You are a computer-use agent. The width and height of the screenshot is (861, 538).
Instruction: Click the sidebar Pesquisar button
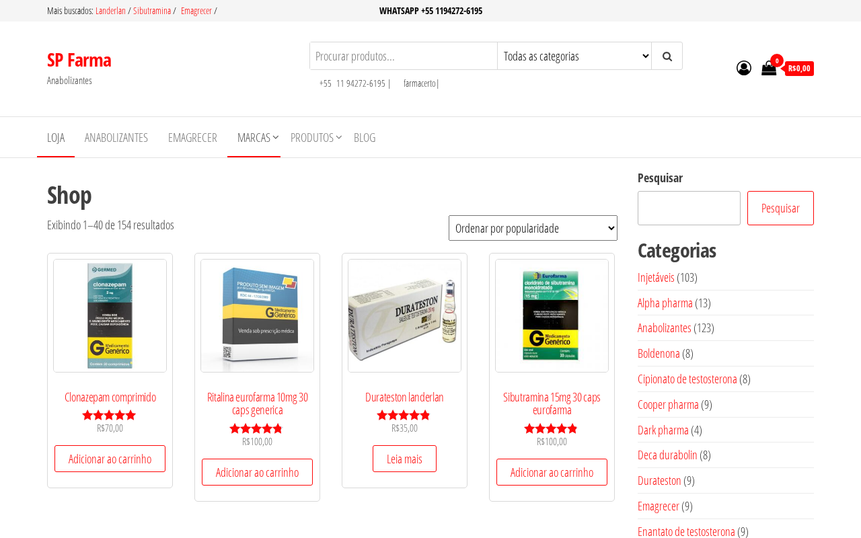click(x=780, y=208)
